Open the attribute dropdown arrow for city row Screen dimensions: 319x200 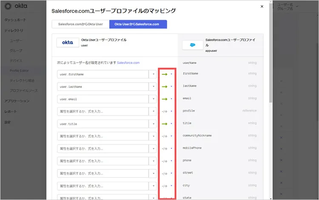[x=154, y=186]
